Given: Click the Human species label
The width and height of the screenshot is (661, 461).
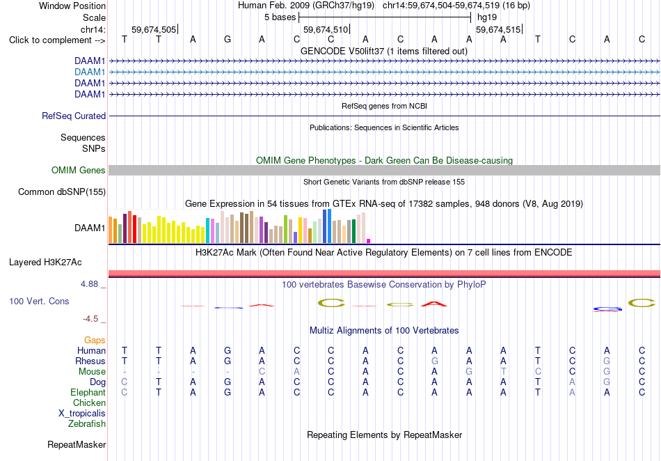Looking at the screenshot, I should coord(91,350).
